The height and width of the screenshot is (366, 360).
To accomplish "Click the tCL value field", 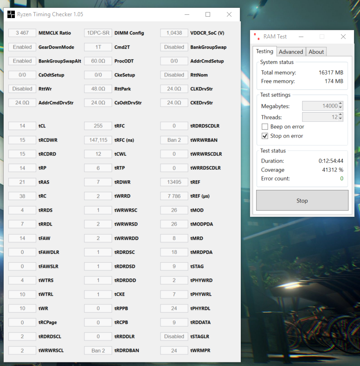I will [22, 126].
